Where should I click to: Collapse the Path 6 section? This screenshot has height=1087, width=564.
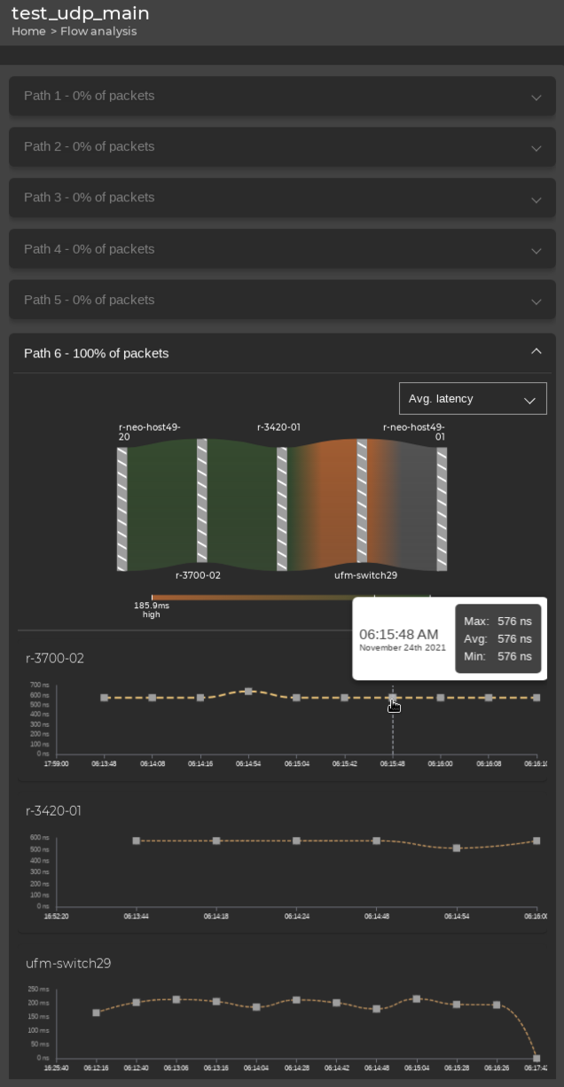pyautogui.click(x=536, y=351)
